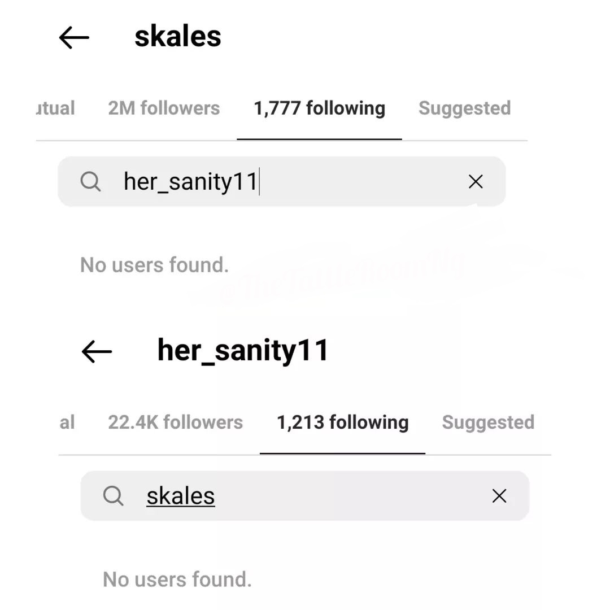Select the 1,213 following tab

point(343,423)
